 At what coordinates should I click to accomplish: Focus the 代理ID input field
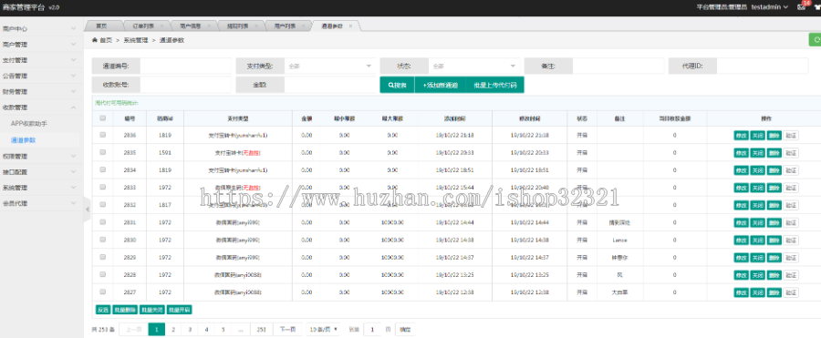pyautogui.click(x=763, y=66)
